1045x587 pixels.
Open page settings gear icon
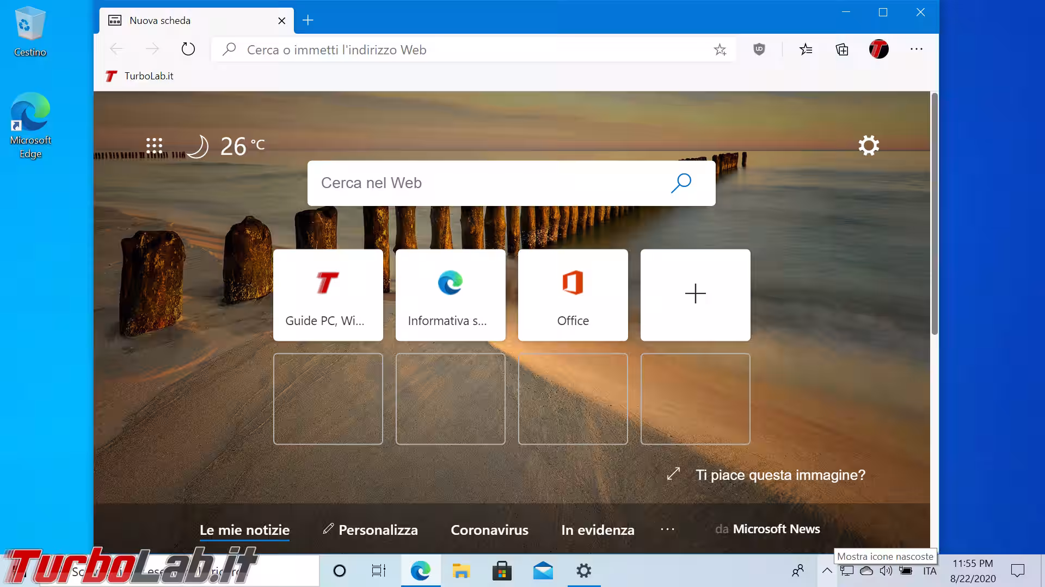[x=869, y=146]
